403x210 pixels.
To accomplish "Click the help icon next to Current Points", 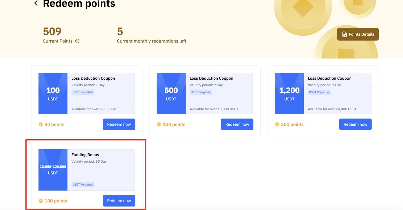I will pos(77,41).
